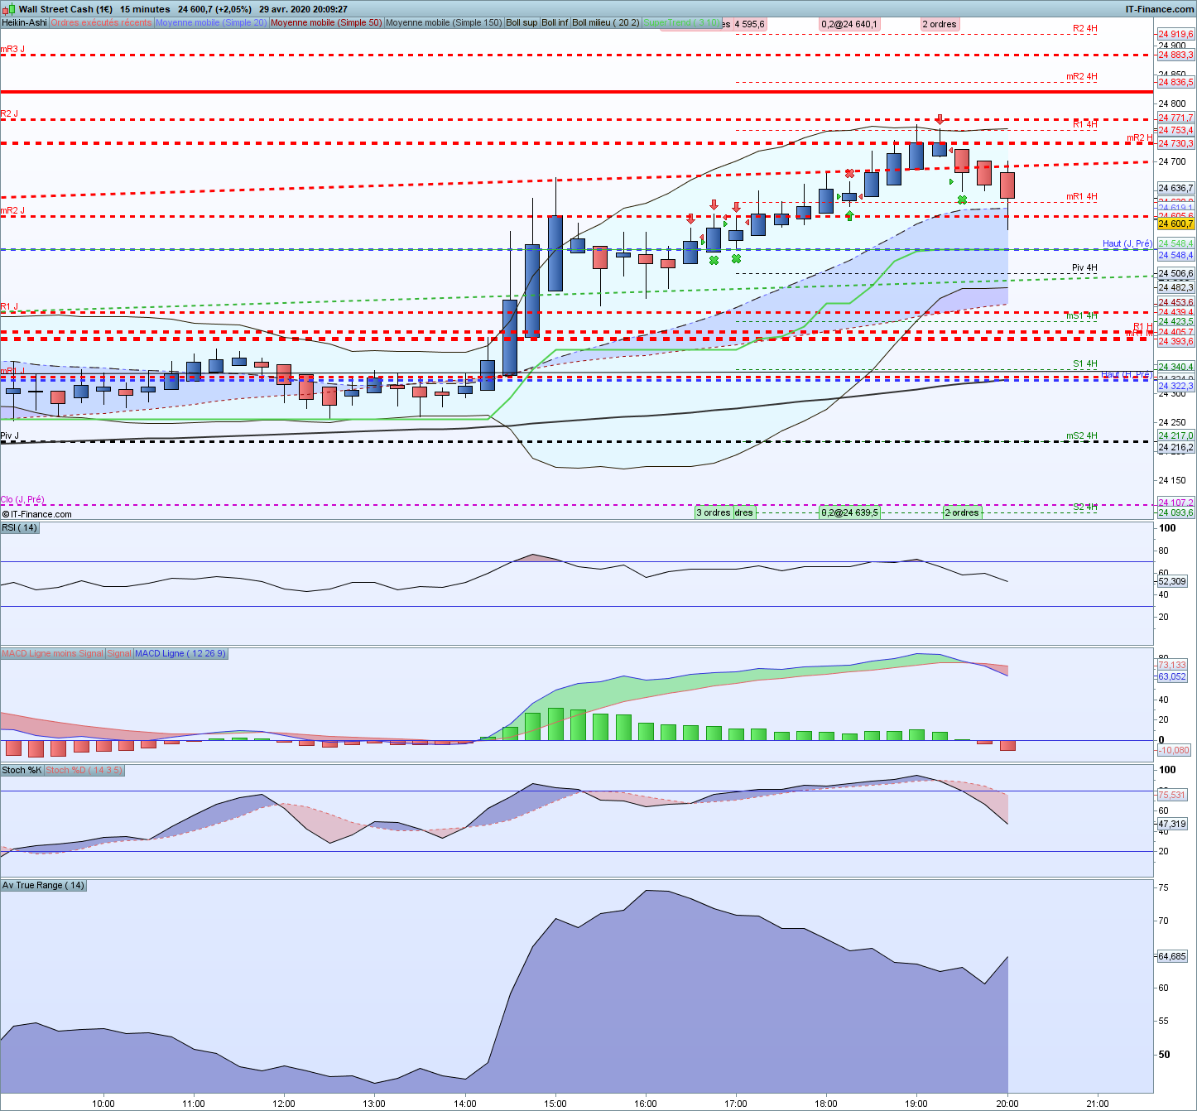This screenshot has width=1197, height=1111.
Task: Click the R2 4H pivot label
Action: click(1084, 29)
